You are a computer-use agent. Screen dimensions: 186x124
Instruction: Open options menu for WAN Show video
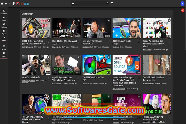coord(79,42)
